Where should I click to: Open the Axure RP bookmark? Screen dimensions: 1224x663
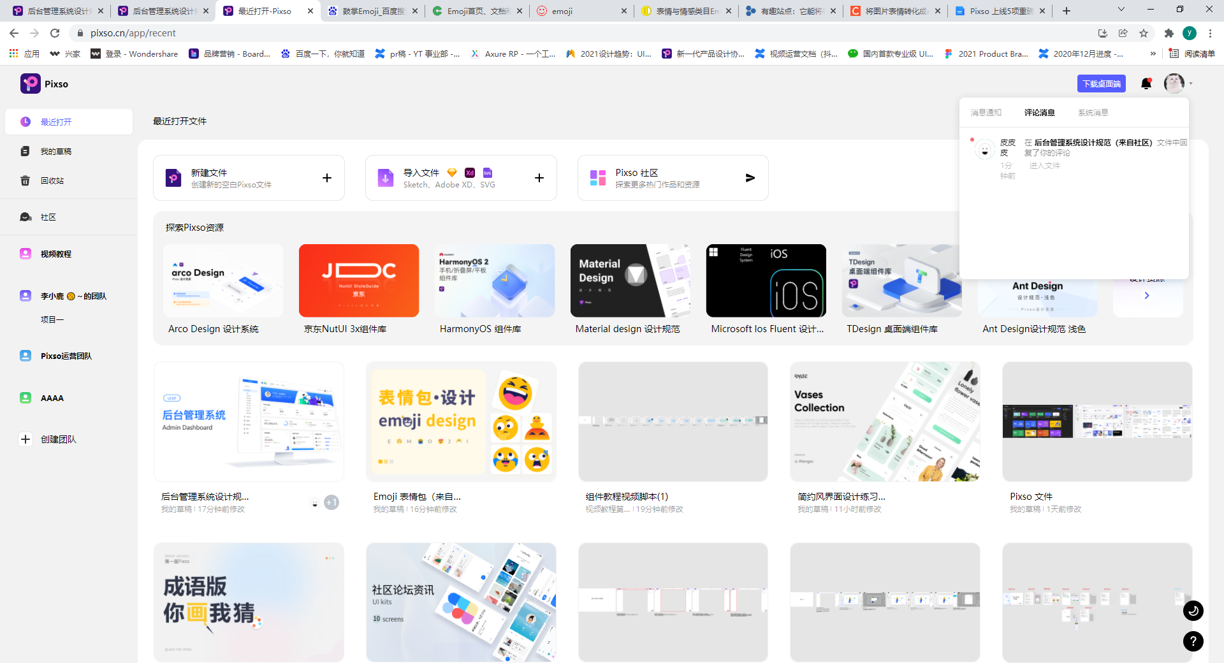[513, 54]
